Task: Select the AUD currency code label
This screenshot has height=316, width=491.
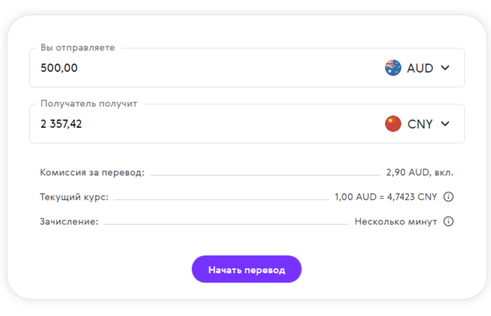Action: click(420, 68)
